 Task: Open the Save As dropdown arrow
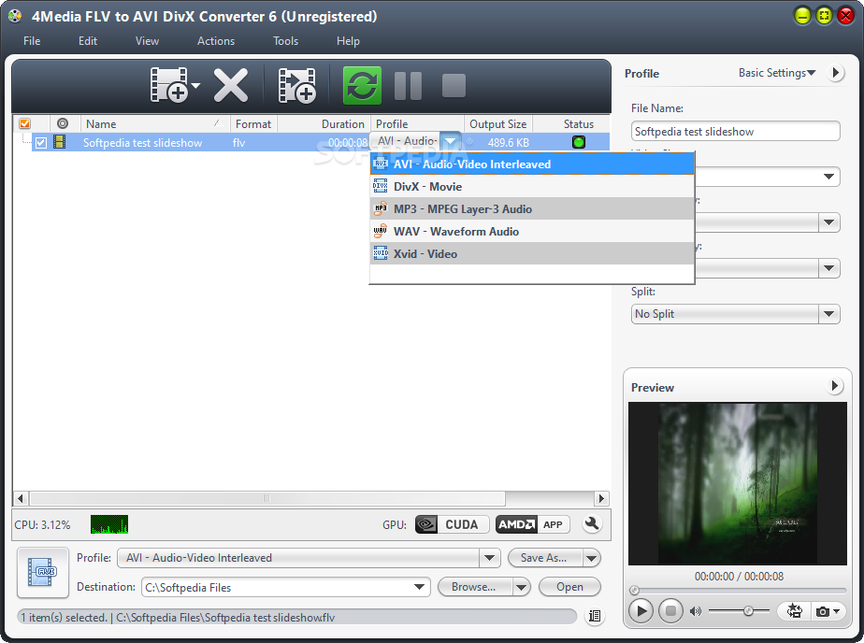591,558
